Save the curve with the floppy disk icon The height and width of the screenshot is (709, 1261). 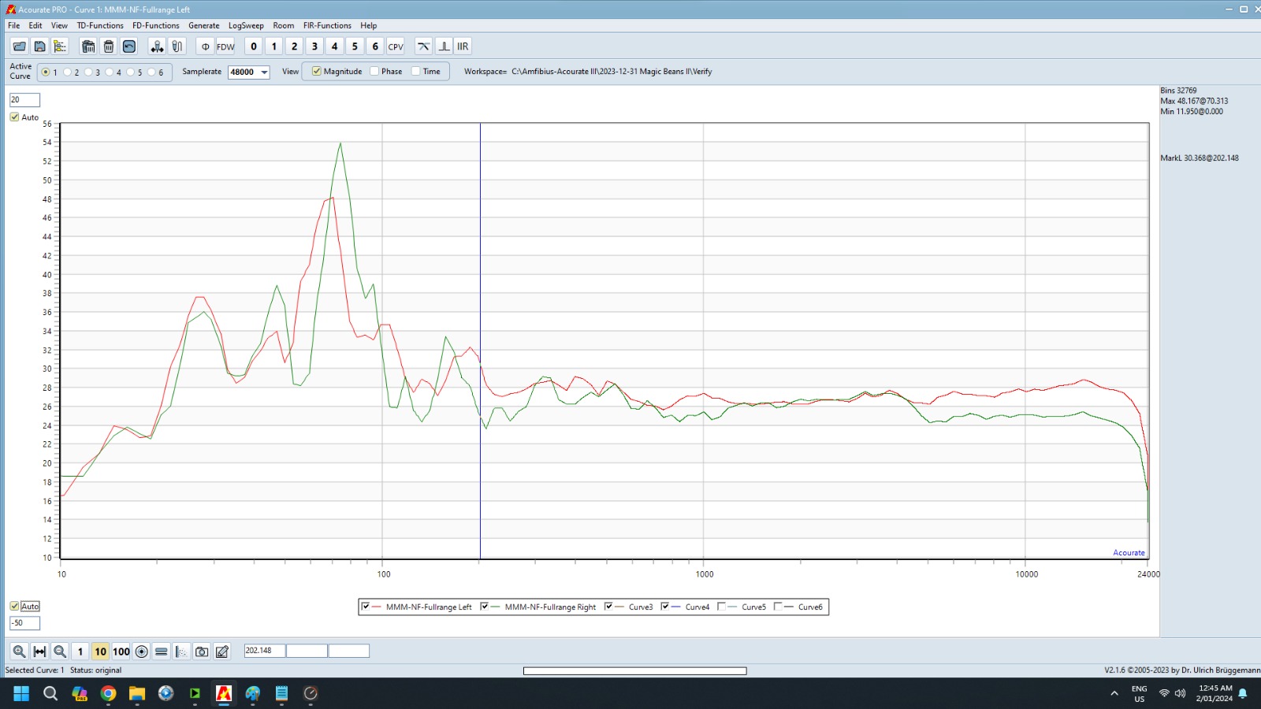(39, 46)
